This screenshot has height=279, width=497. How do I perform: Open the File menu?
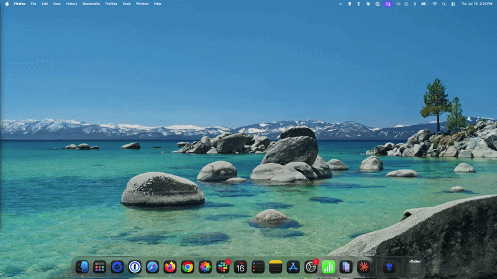[x=34, y=4]
